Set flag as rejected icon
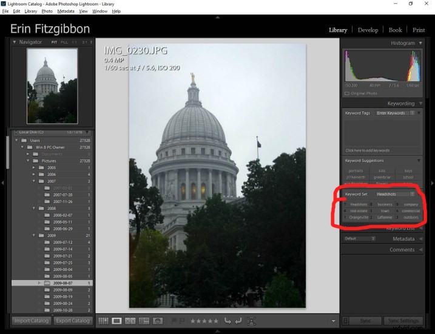The width and height of the screenshot is (435, 334). click(182, 321)
